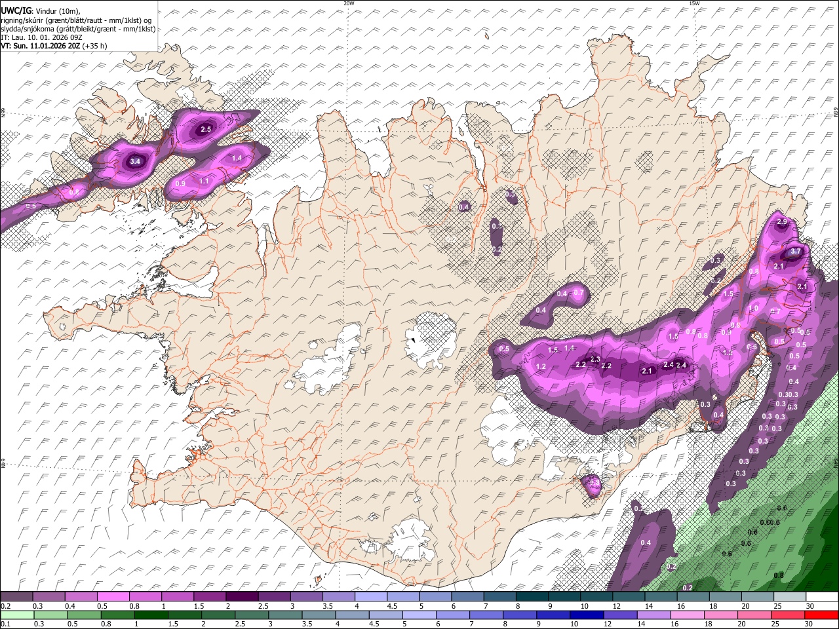Pick the upper-row legend swatch between 0.2 and 0.3
The height and width of the screenshot is (629, 839).
click(17, 597)
